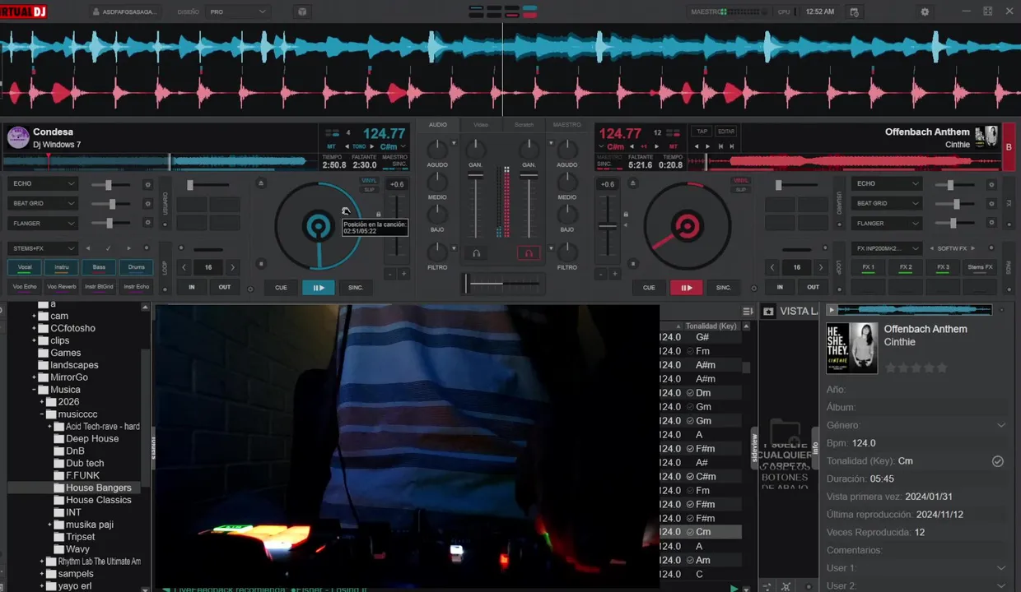
Task: Eject the track on the left deck
Action: click(x=261, y=183)
